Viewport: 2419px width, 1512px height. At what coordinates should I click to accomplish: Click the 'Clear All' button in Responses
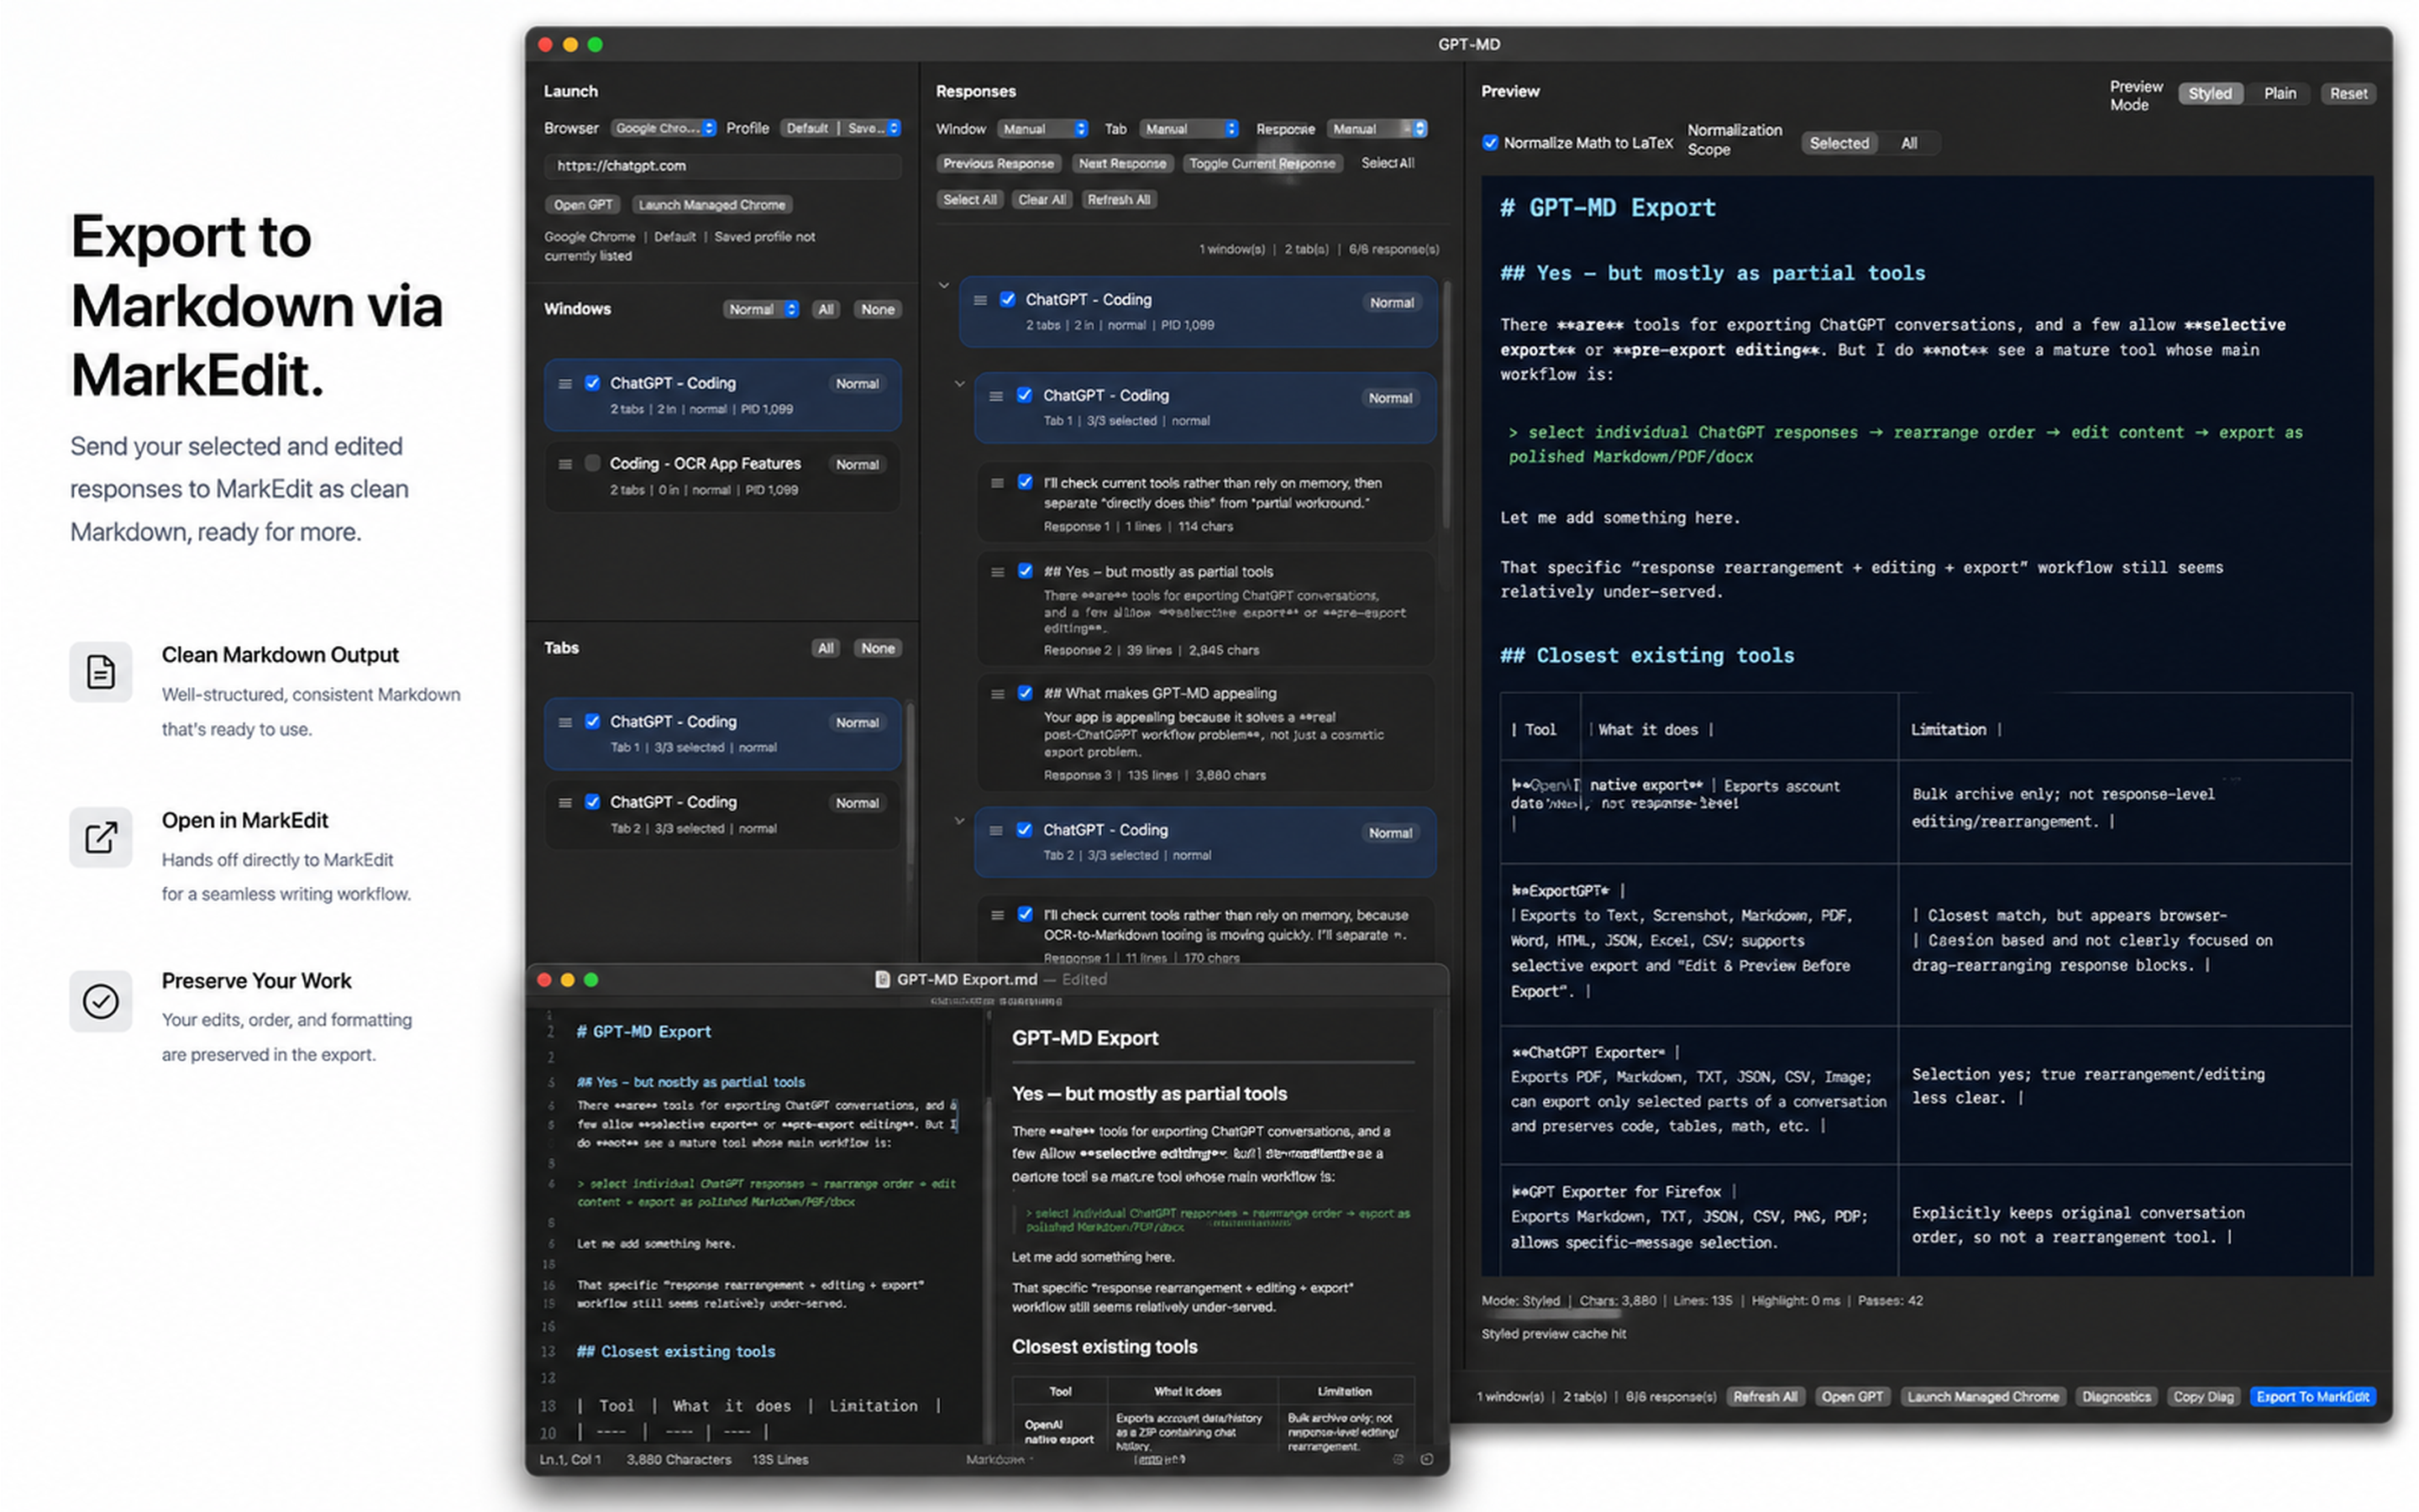click(x=1041, y=199)
